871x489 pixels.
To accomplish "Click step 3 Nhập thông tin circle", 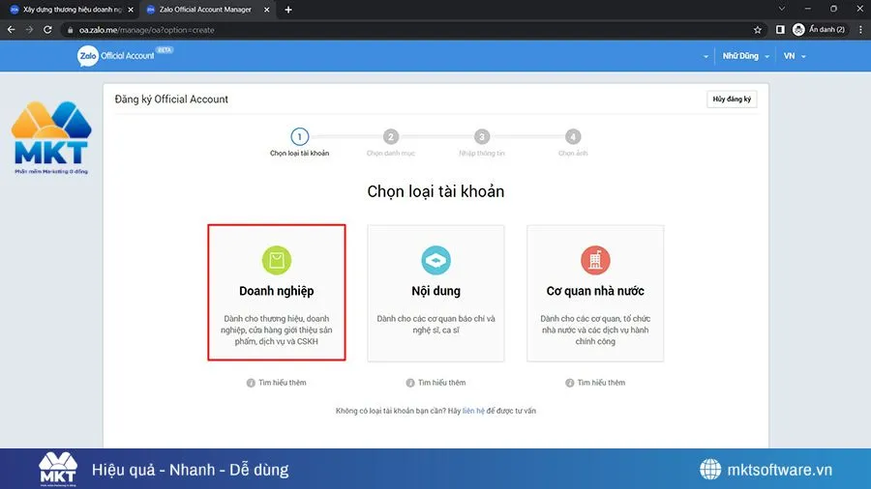I will point(482,136).
